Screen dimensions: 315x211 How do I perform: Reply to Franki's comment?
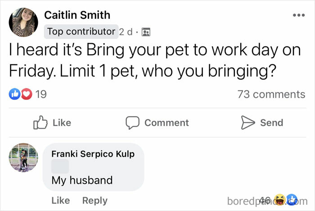pos(94,200)
